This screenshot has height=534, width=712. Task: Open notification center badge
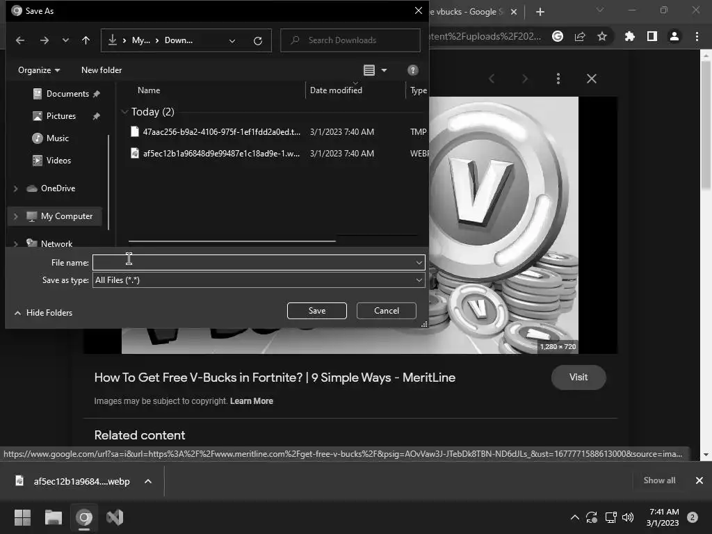pyautogui.click(x=692, y=517)
